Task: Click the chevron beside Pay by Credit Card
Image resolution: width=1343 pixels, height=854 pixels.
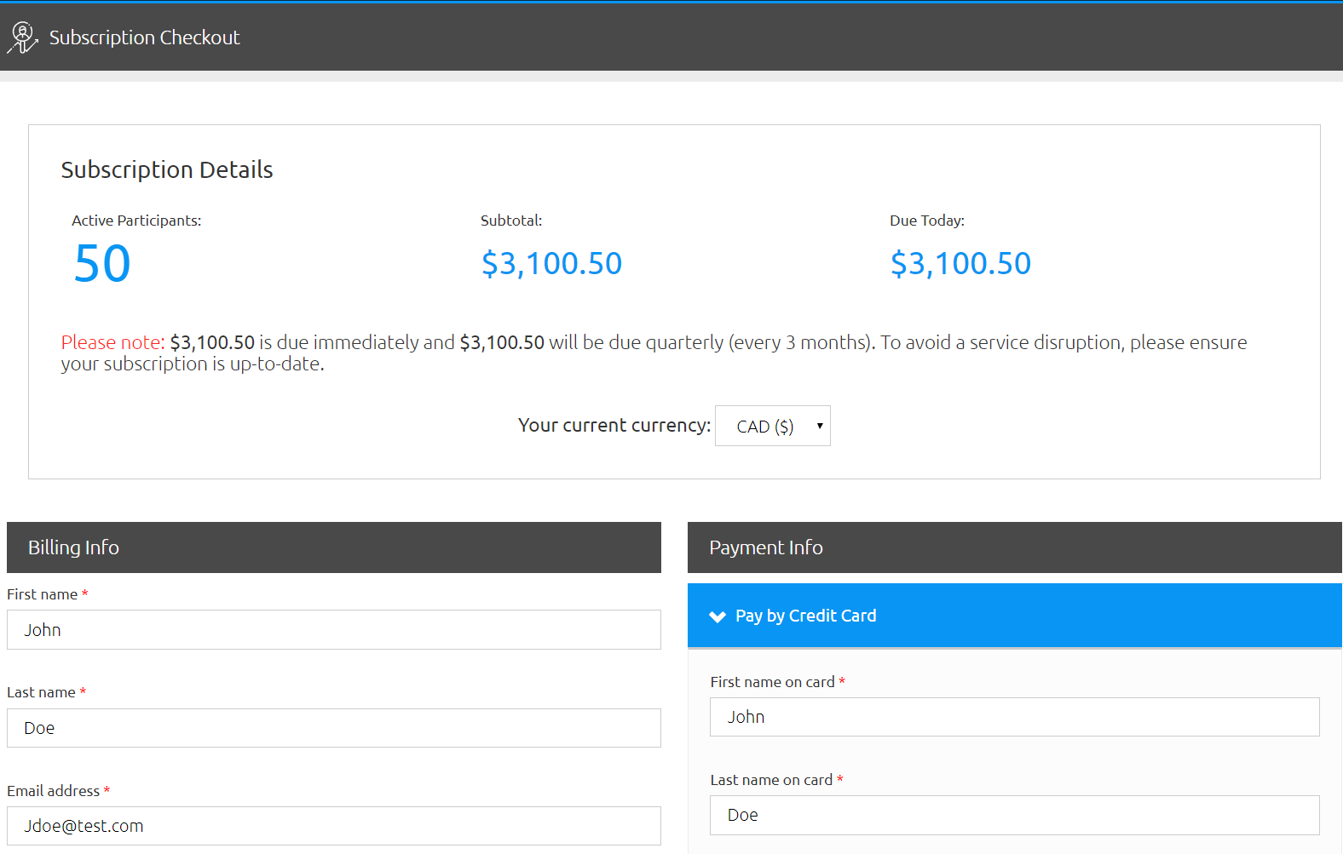Action: coord(718,616)
